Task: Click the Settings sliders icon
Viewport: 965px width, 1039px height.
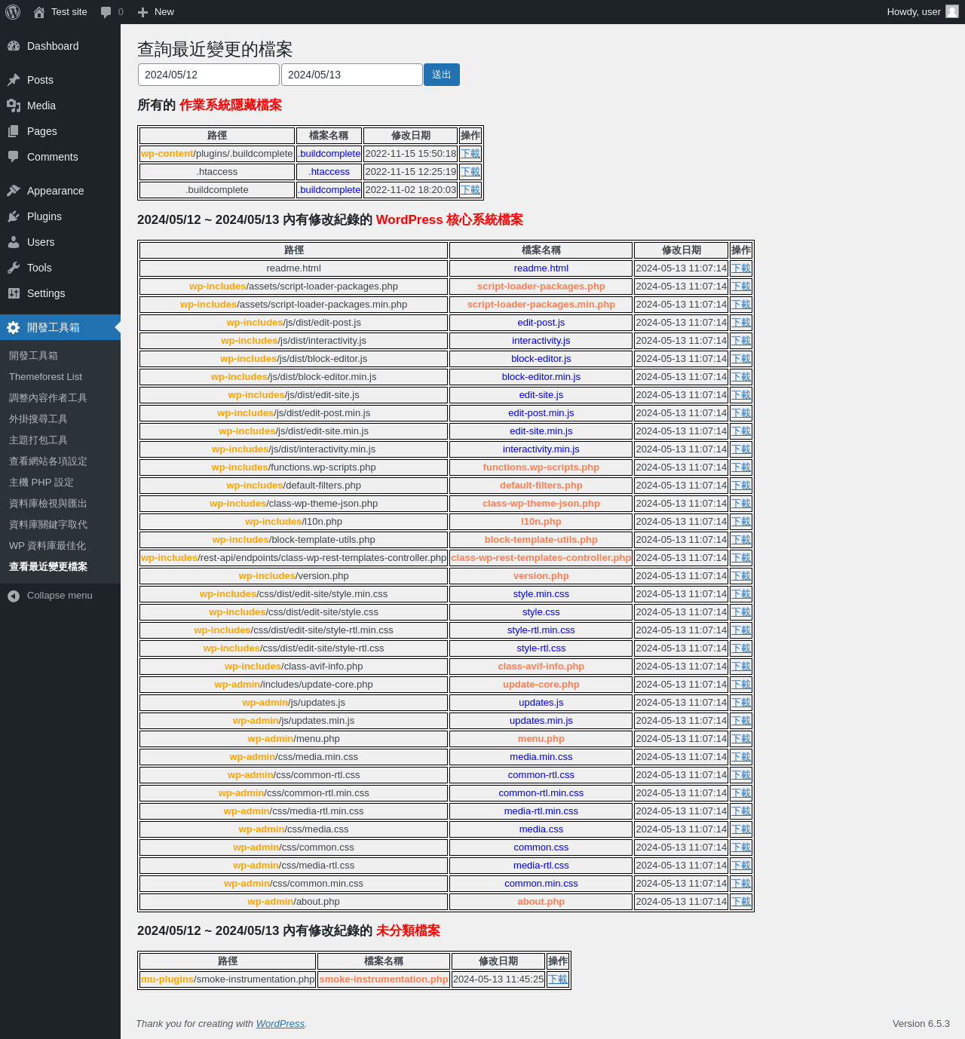Action: [14, 293]
